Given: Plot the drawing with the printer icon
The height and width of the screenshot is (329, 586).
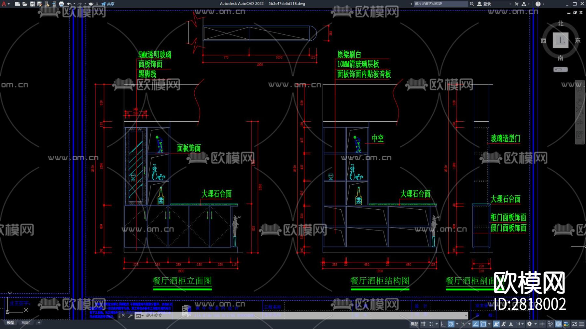Looking at the screenshot, I should coord(62,4).
